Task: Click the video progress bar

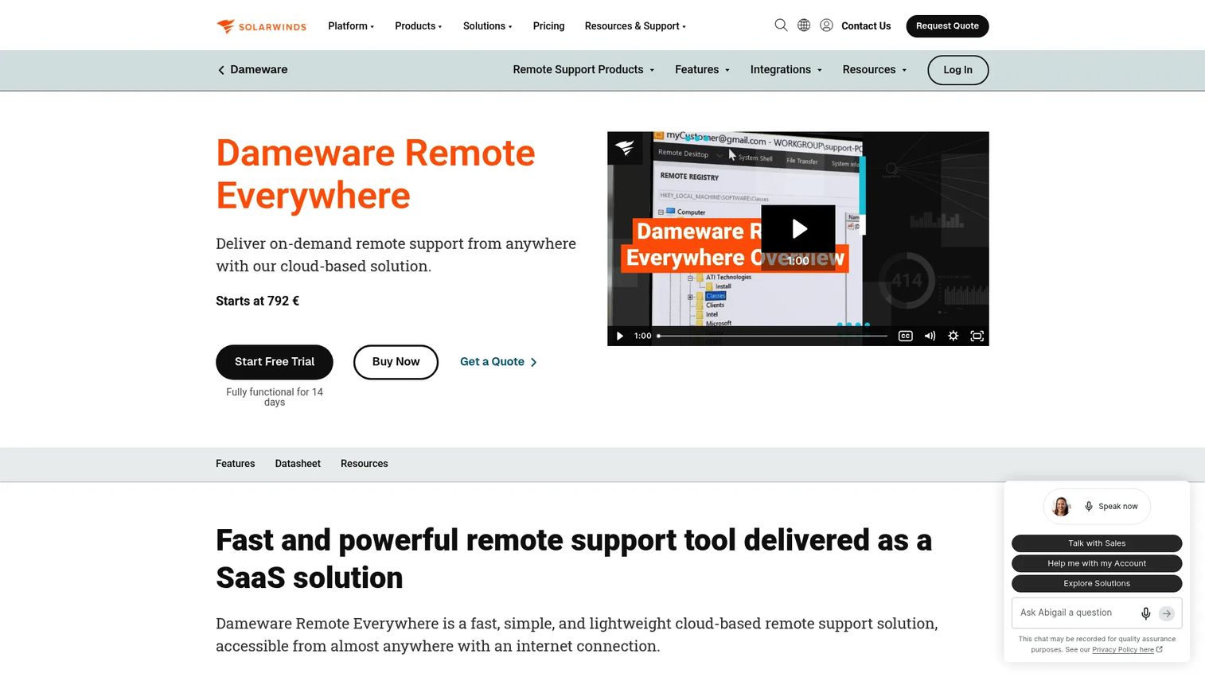Action: 772,336
